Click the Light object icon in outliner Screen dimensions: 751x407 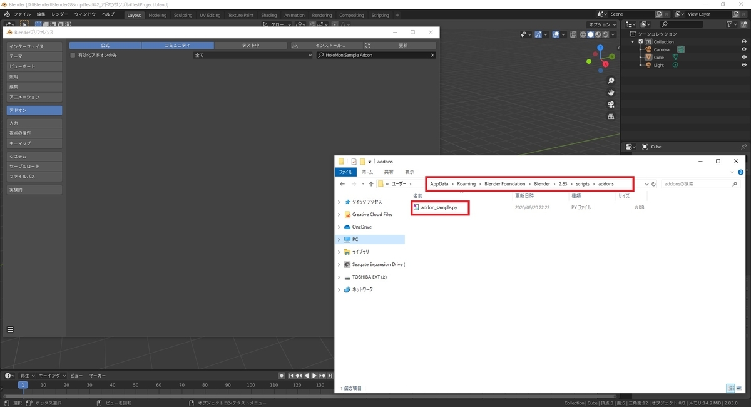coord(648,65)
